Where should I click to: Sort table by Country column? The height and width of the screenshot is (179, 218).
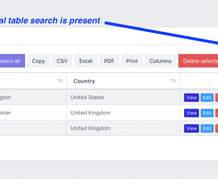(173, 80)
